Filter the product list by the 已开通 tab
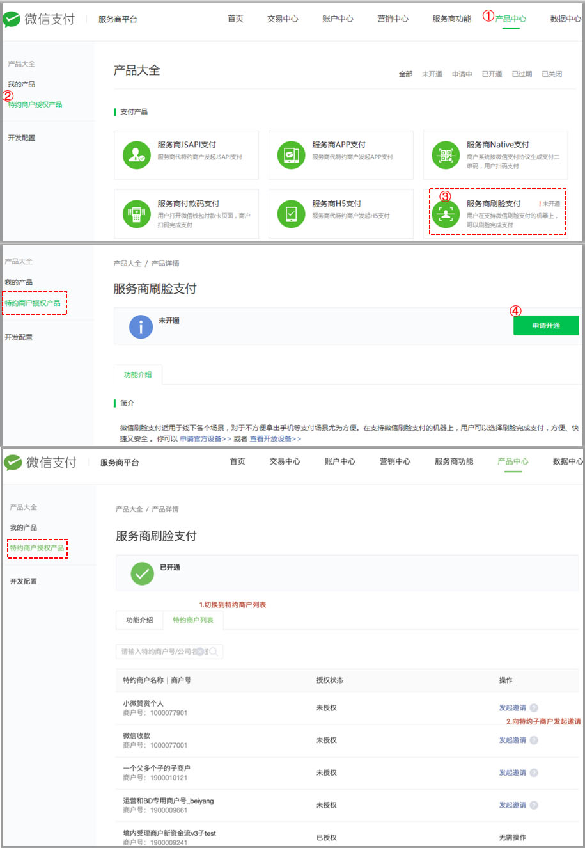Viewport: 585px width, 848px height. 492,74
